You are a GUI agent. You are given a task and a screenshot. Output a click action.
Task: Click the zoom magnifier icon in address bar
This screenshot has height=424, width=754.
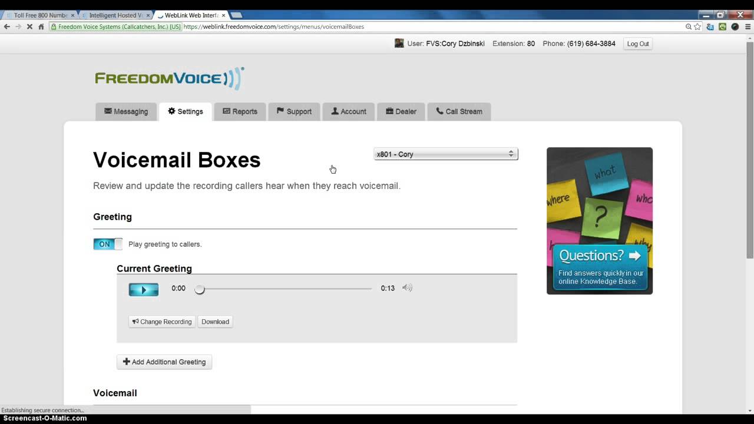click(x=689, y=26)
